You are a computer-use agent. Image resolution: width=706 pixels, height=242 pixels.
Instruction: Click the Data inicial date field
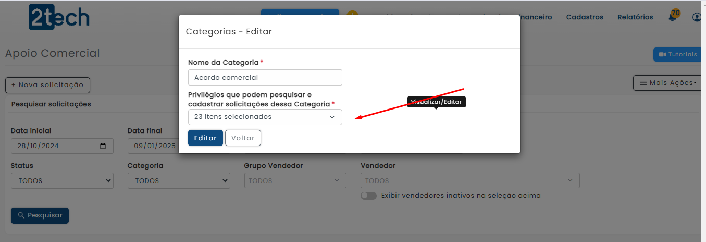pos(62,146)
